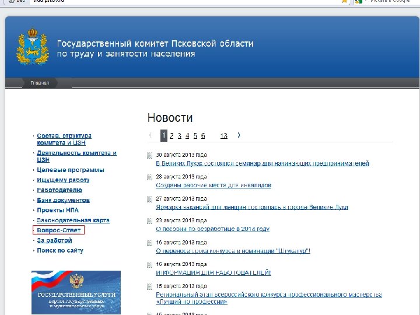The height and width of the screenshot is (315, 420).
Task: Open Банк документов section
Action: coord(63,200)
